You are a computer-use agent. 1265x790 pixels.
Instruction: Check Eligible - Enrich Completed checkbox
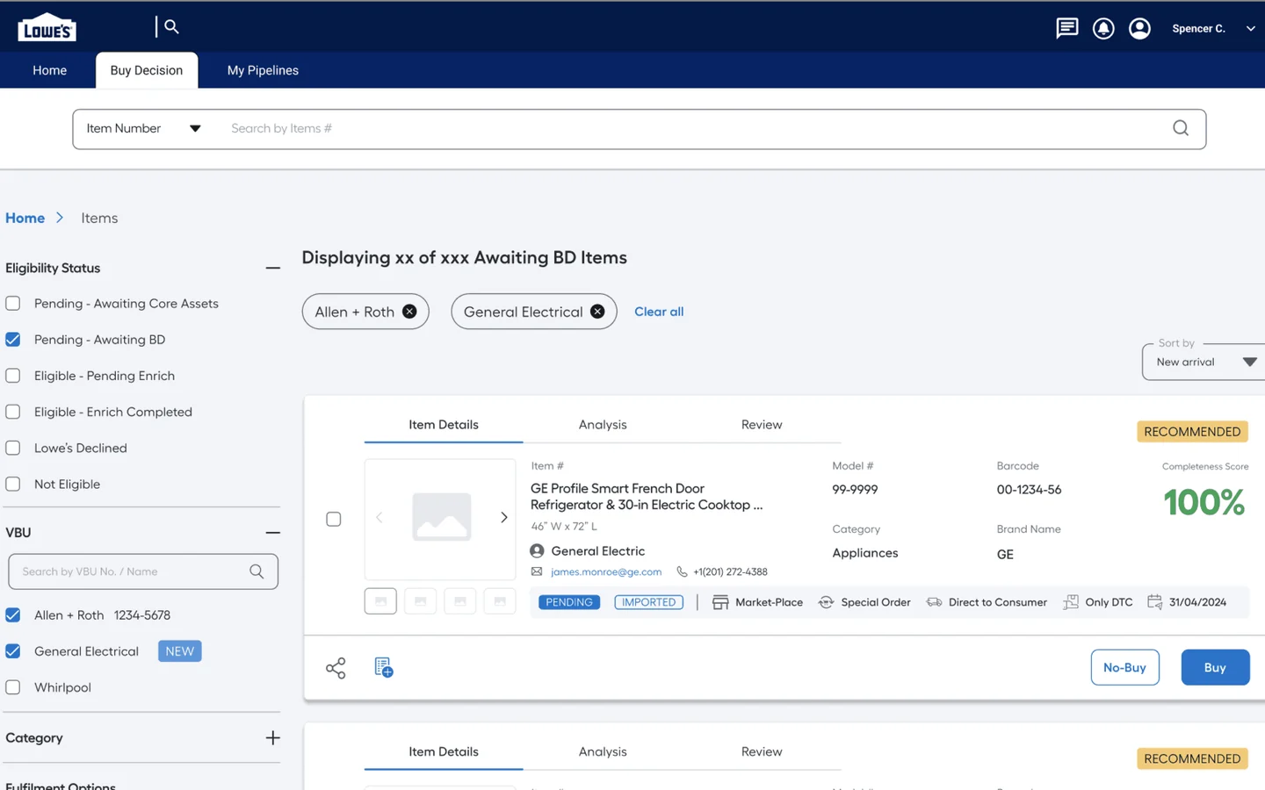point(13,412)
